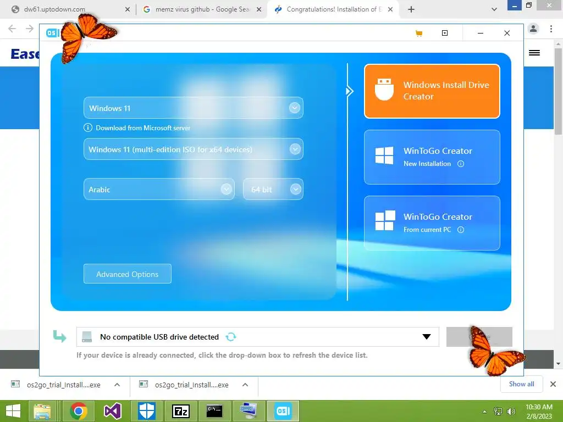The width and height of the screenshot is (563, 422).
Task: Click the Chrome page vertical scrollbar
Action: [x=558, y=92]
